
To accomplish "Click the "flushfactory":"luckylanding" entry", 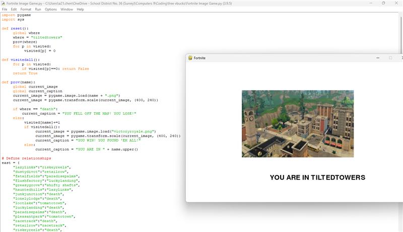I will pyautogui.click(x=46, y=181).
